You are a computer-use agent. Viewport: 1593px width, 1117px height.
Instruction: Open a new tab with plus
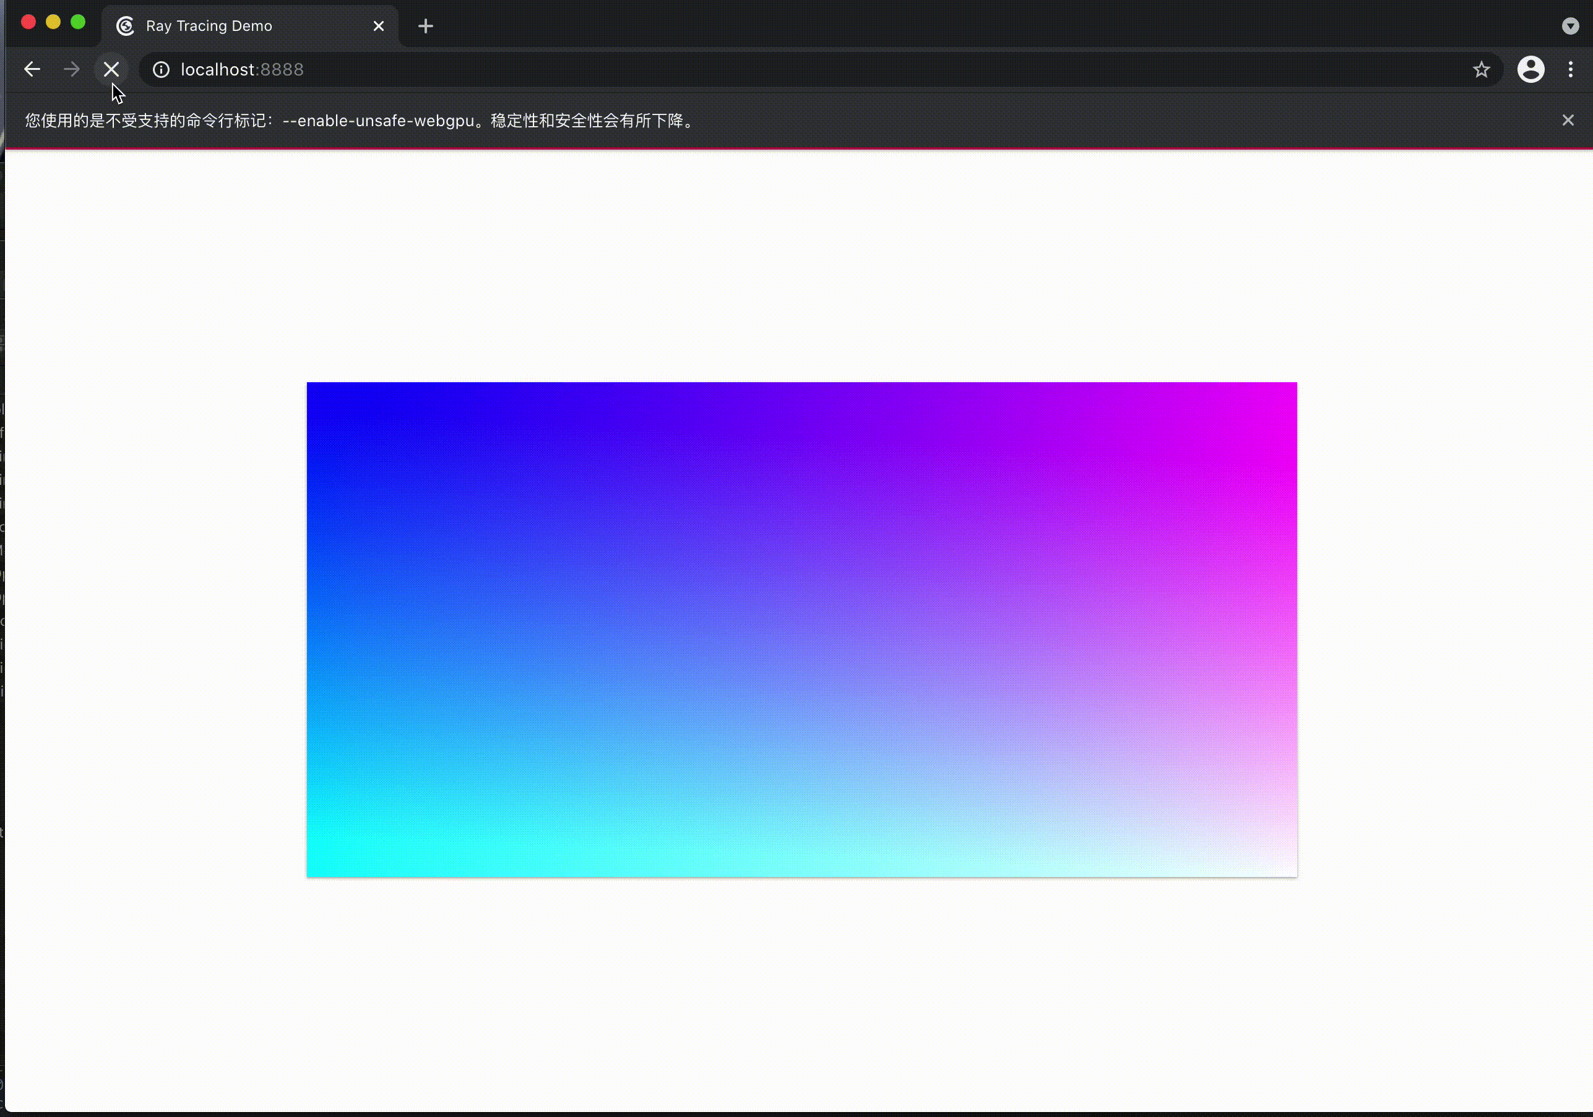[x=426, y=27]
